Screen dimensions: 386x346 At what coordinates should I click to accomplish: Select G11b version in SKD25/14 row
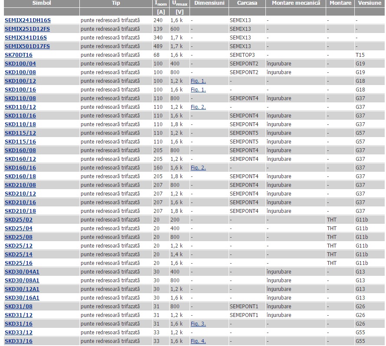[362, 255]
